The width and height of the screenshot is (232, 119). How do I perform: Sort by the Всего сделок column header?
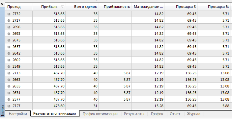(x=82, y=7)
